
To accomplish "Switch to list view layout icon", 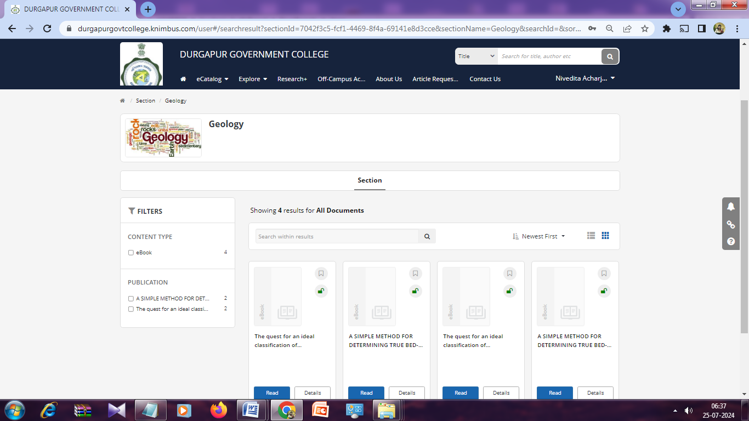I will point(591,236).
